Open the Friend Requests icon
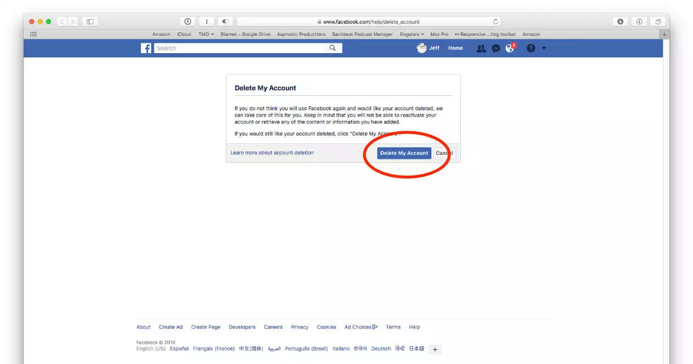The width and height of the screenshot is (693, 364). click(480, 49)
